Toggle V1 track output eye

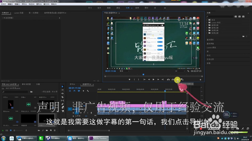[x=84, y=109]
